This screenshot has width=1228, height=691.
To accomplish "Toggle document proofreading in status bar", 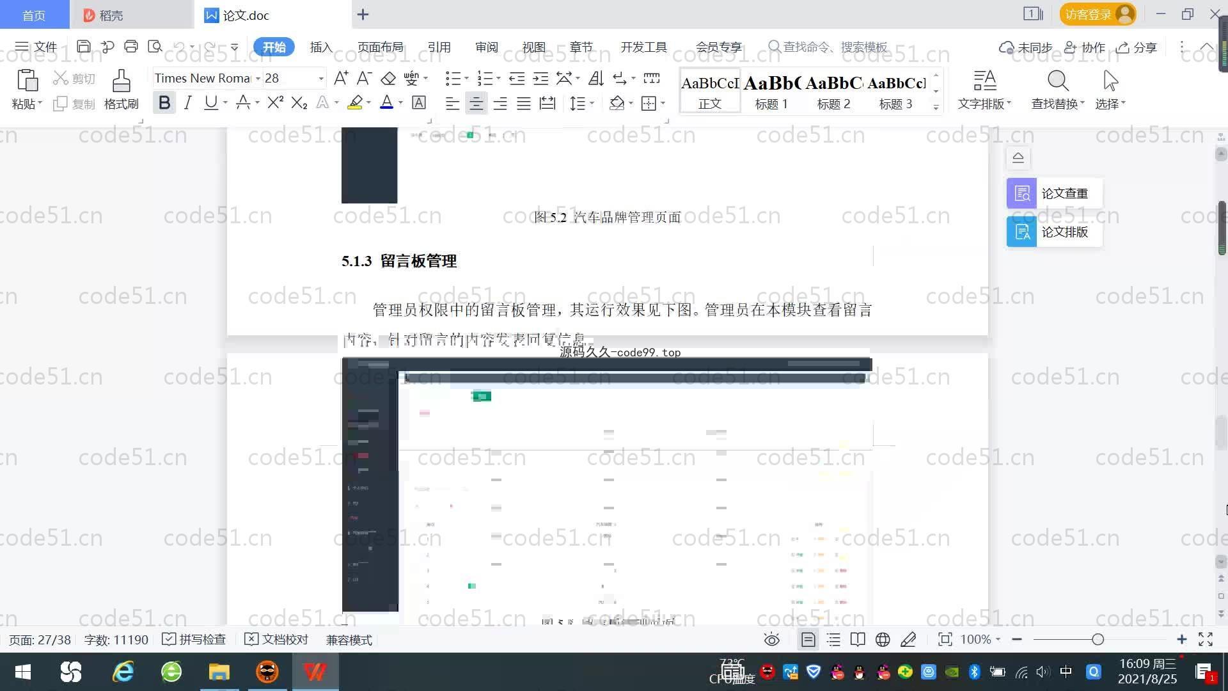I will pyautogui.click(x=276, y=639).
